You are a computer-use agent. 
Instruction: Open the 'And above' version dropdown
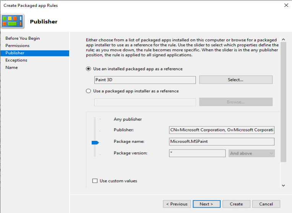point(251,153)
